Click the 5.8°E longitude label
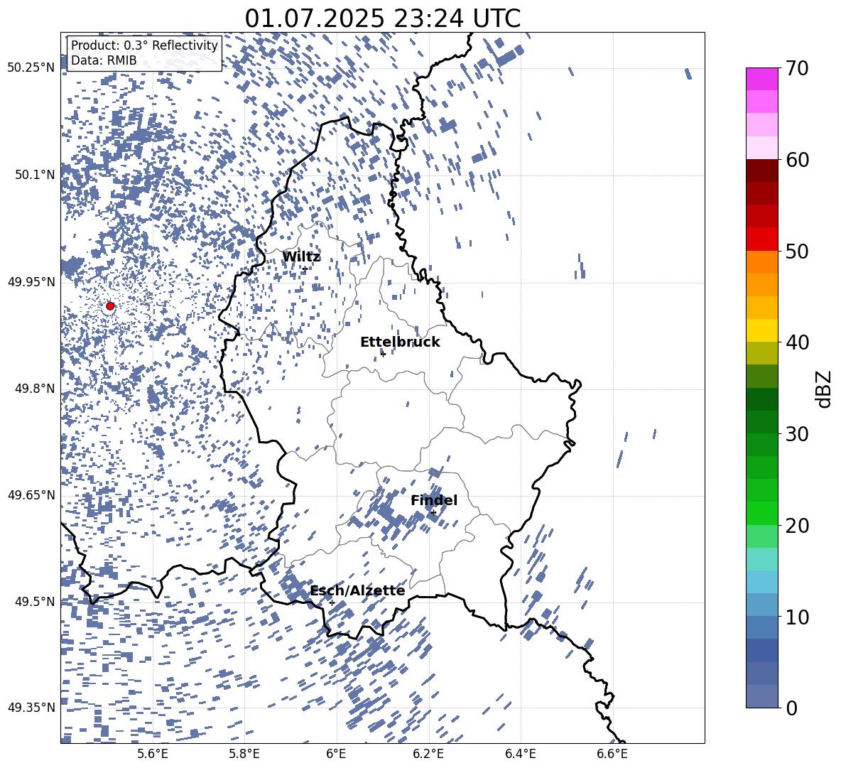Viewport: 841px width, 768px height. click(x=244, y=754)
